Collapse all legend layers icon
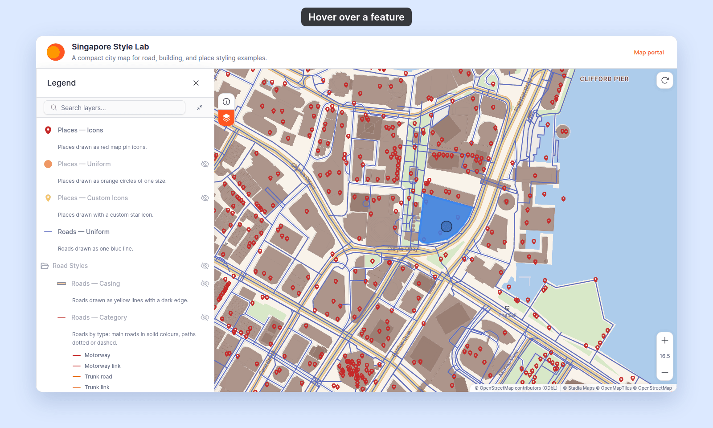Screen dimensions: 713x428 coord(200,107)
